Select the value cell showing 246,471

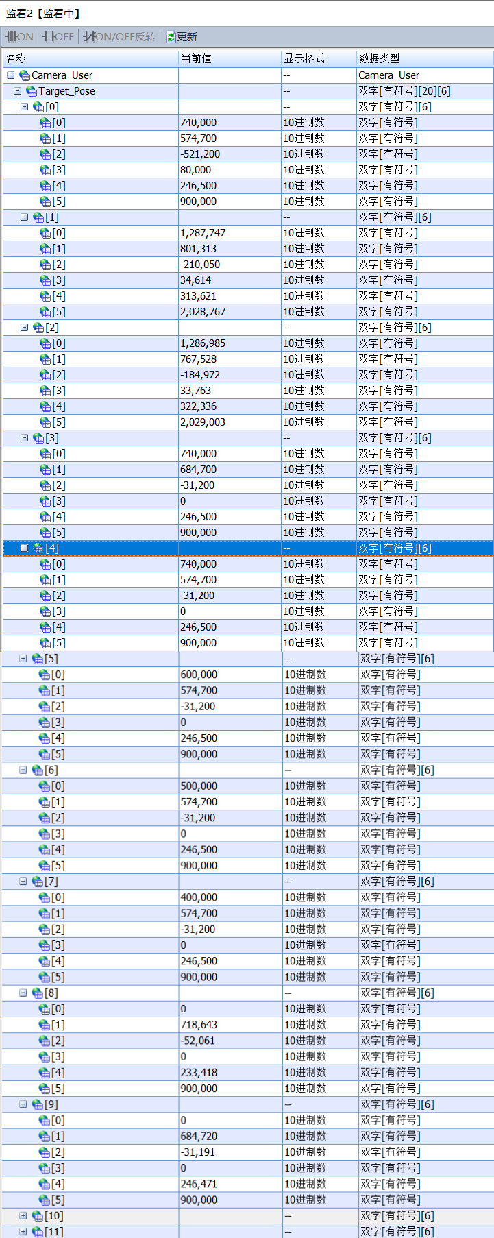[x=230, y=1184]
